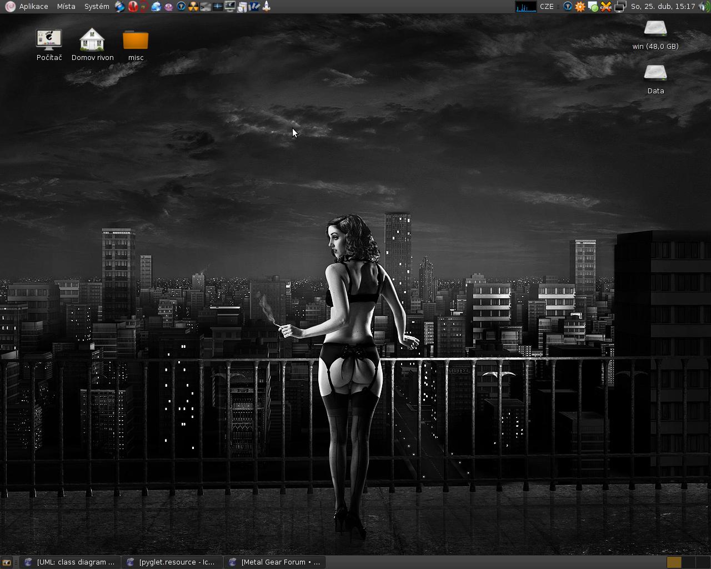Launch the Opera browser from panel
This screenshot has height=569, width=711.
click(133, 7)
